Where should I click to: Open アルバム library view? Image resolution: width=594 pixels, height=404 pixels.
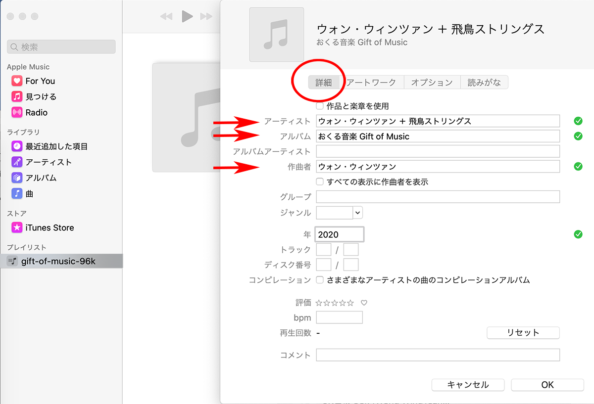point(41,178)
